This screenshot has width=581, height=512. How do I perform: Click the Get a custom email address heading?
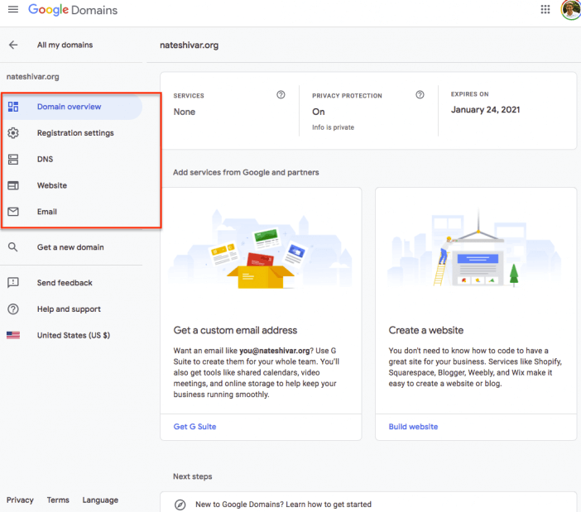click(235, 330)
